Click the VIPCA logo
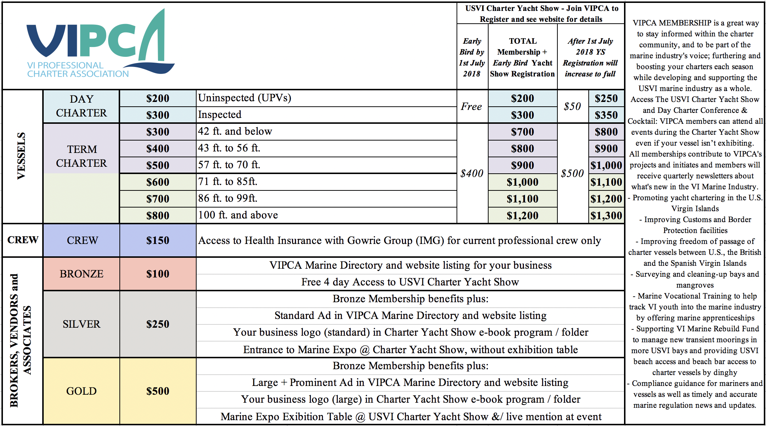Screen dimensions: 766x426 pyautogui.click(x=100, y=44)
